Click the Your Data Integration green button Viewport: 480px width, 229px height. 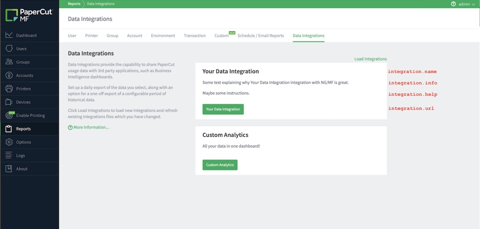[x=223, y=109]
